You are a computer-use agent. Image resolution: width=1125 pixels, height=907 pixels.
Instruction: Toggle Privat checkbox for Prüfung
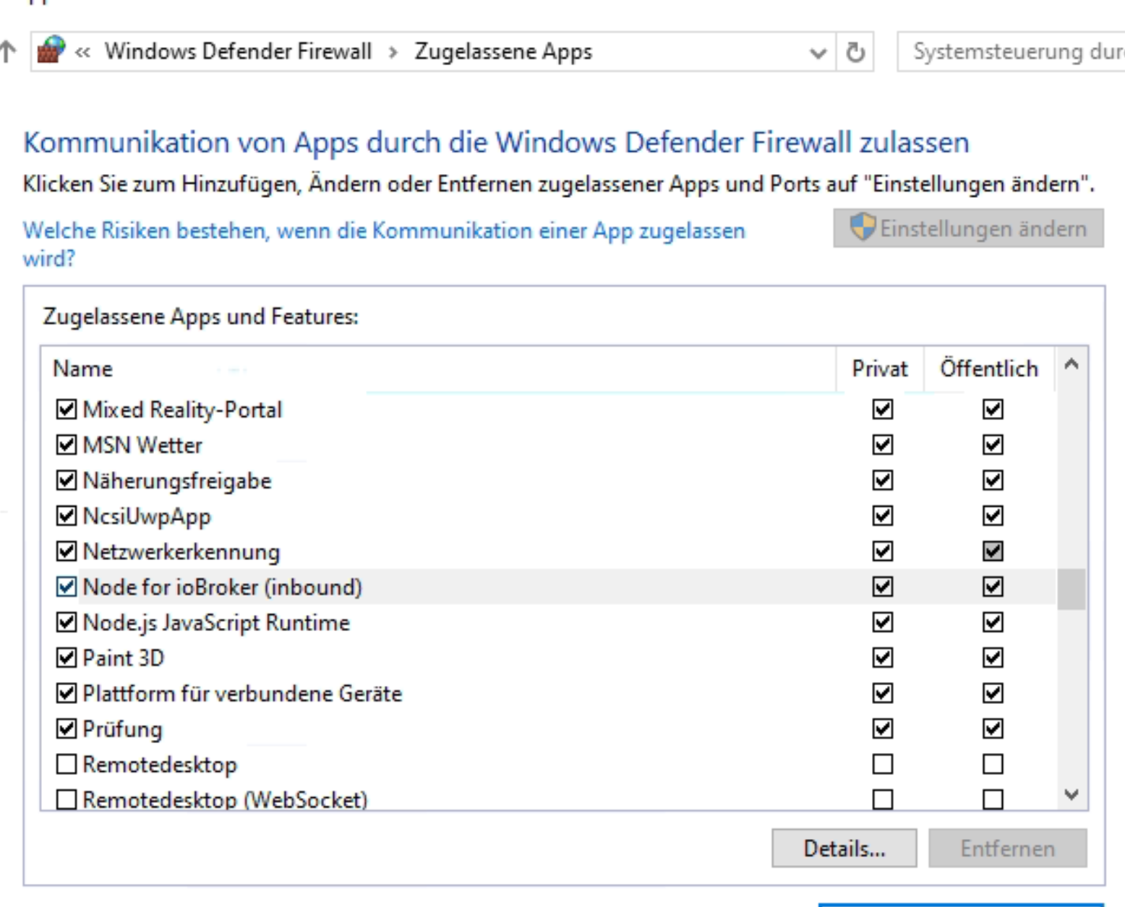click(882, 728)
